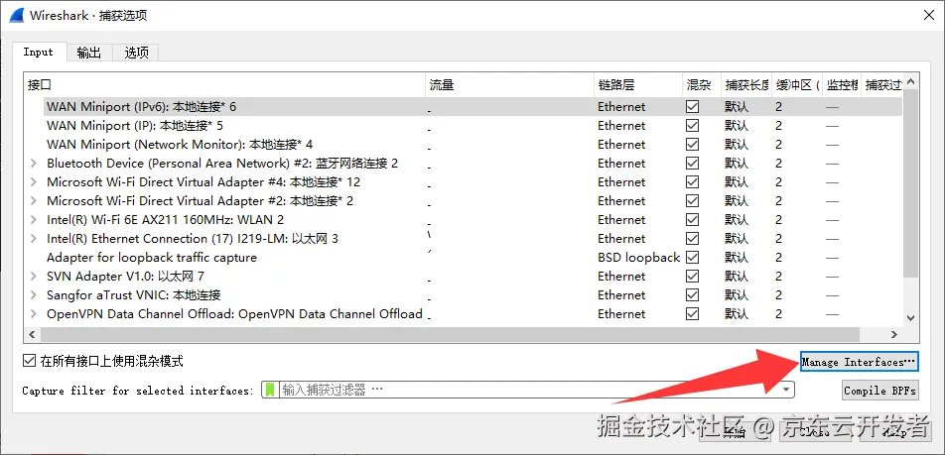The height and width of the screenshot is (455, 945).
Task: Switch to the Input tab
Action: [39, 52]
